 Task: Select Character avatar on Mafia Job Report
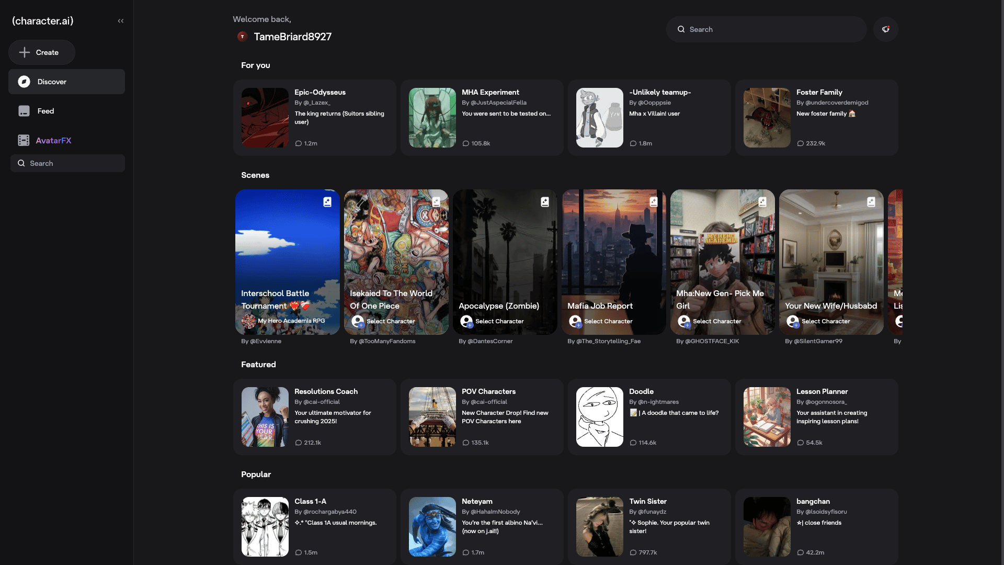[575, 321]
